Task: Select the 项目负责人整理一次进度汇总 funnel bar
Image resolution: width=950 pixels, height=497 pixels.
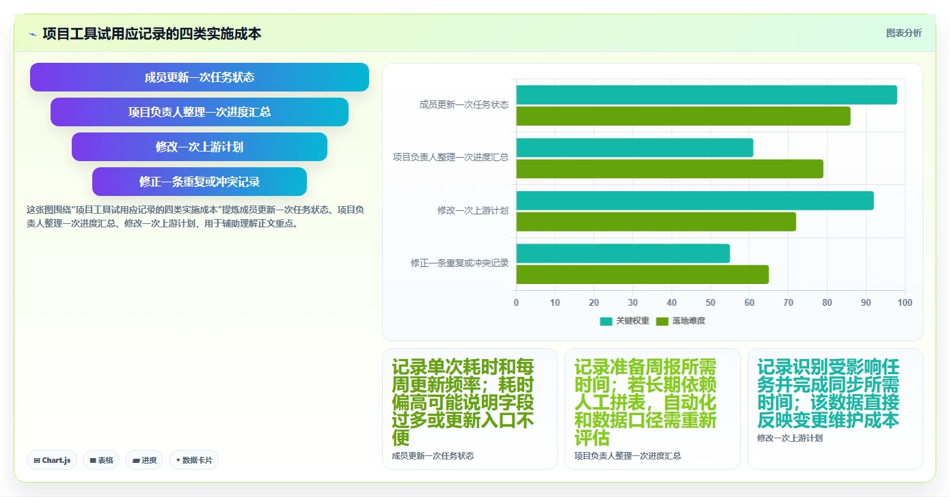Action: click(x=200, y=112)
